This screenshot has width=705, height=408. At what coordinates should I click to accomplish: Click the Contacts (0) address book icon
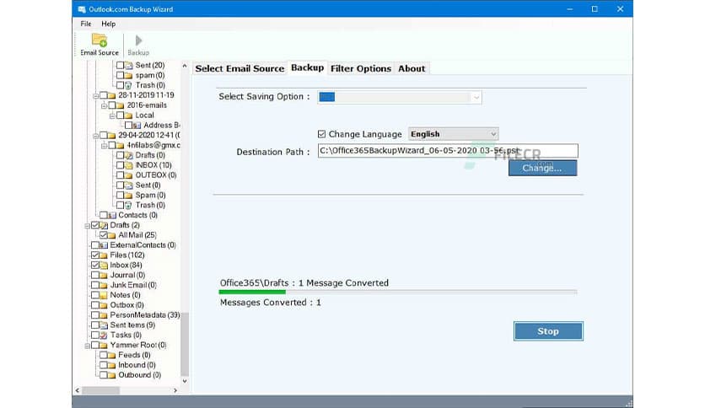point(111,215)
